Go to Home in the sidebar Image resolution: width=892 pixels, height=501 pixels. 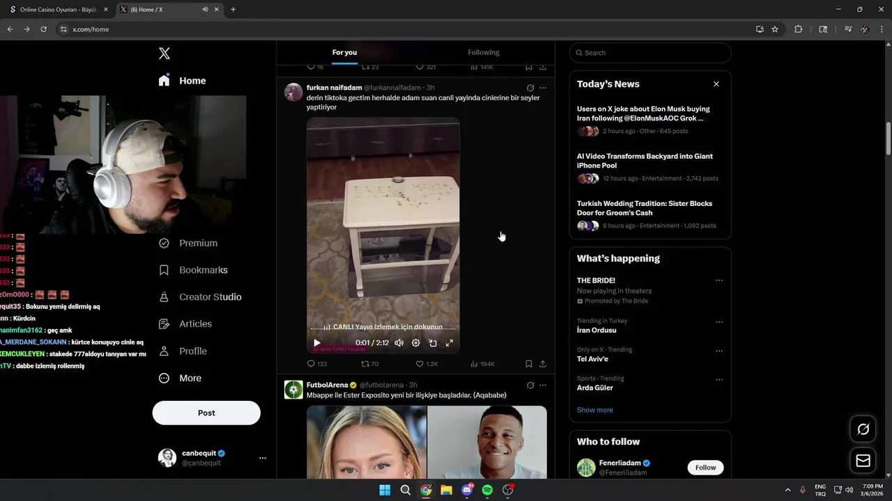(183, 81)
